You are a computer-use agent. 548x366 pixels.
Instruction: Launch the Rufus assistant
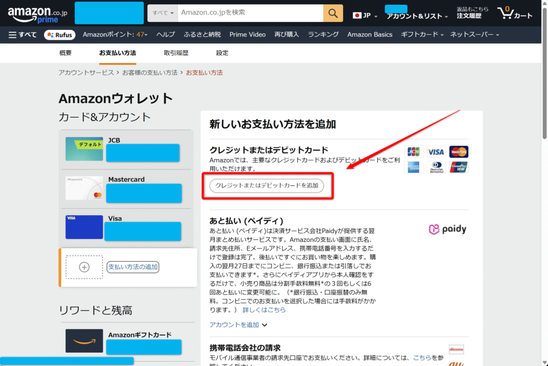tap(60, 35)
